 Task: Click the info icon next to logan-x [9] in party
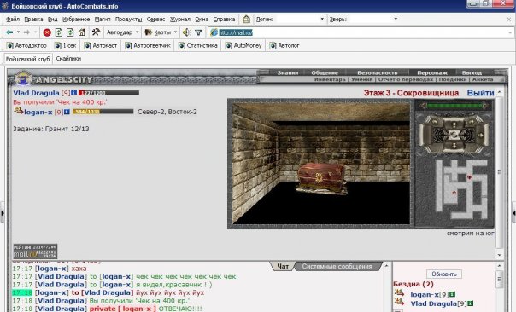pyautogui.click(x=67, y=112)
